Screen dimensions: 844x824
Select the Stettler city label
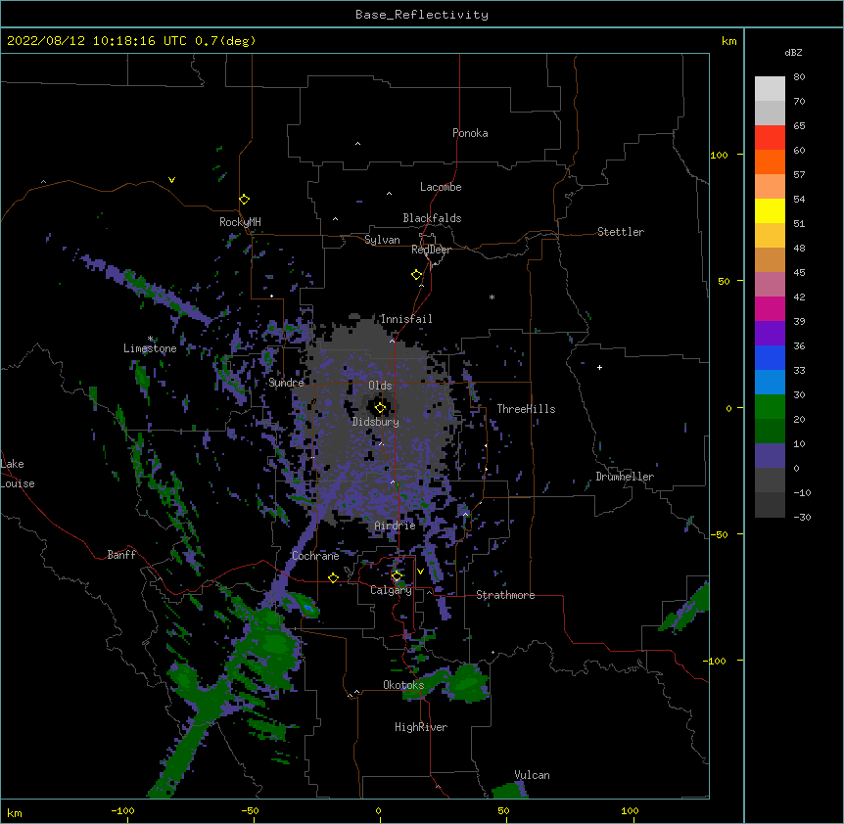point(621,232)
